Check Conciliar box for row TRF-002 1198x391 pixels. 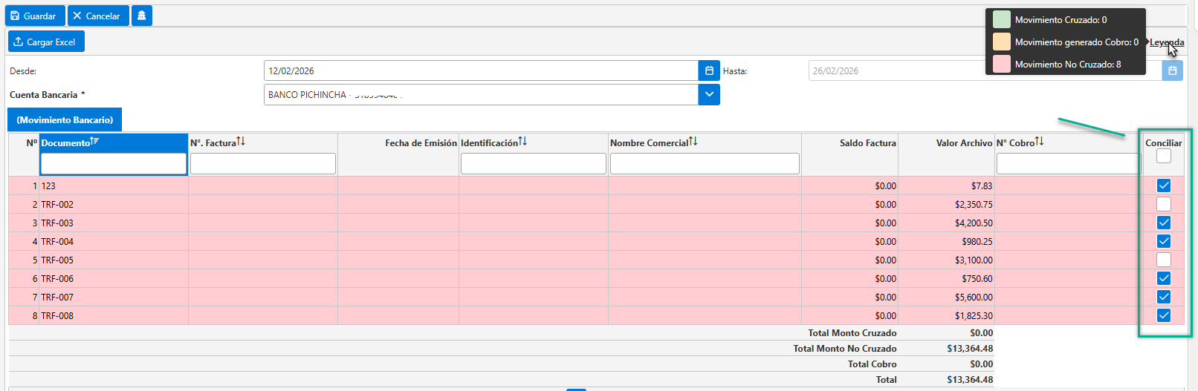(1164, 204)
